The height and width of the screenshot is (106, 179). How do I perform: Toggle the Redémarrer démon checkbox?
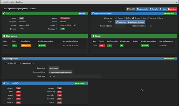pos(150,26)
